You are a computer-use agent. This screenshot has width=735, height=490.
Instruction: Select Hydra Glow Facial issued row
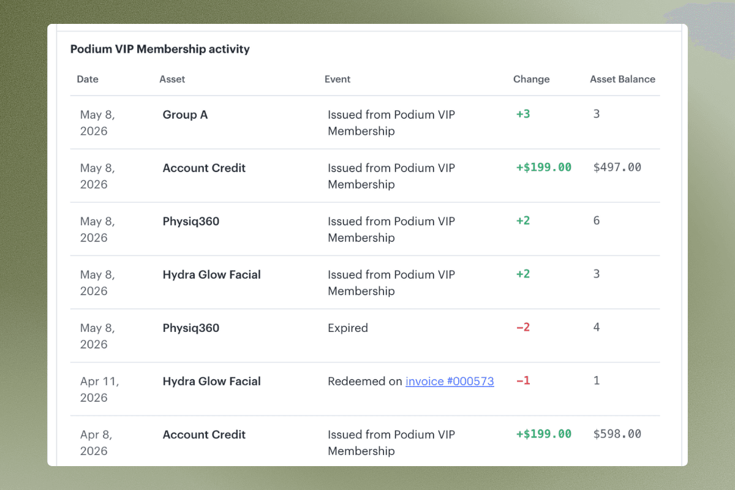tap(365, 282)
